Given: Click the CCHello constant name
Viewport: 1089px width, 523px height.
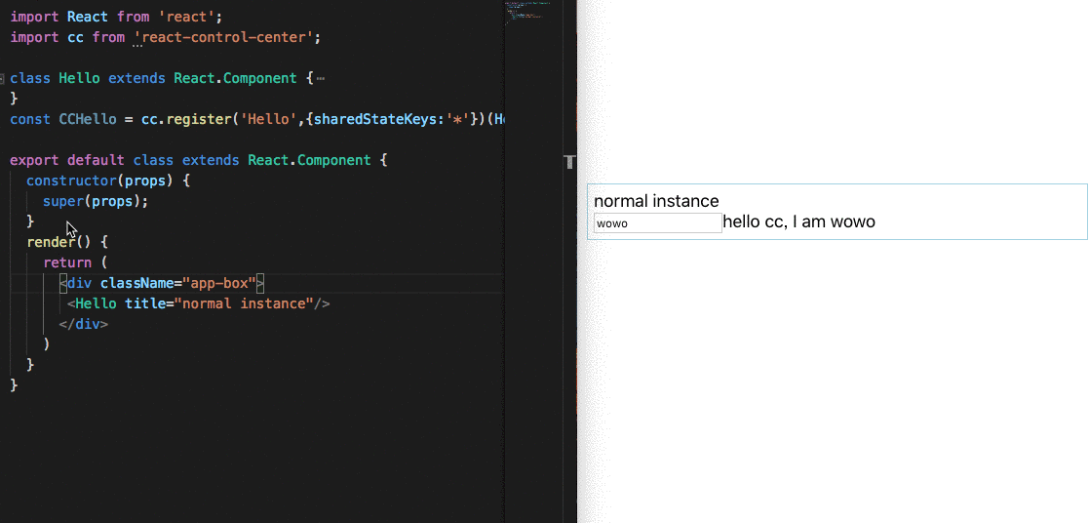Looking at the screenshot, I should [x=88, y=120].
